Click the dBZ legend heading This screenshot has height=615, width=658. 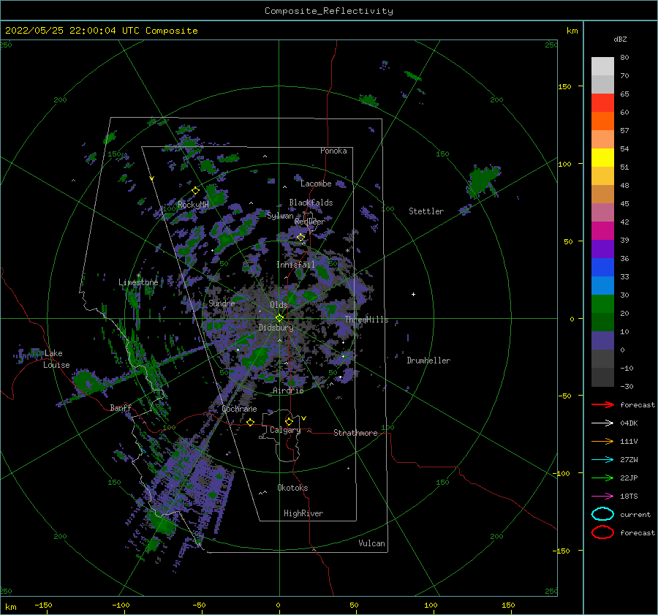coord(620,39)
